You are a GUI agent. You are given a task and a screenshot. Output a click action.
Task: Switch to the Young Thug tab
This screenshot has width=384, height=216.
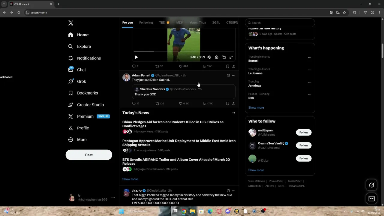198,22
